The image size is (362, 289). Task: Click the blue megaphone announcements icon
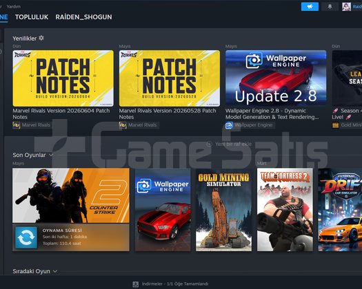[x=310, y=7]
